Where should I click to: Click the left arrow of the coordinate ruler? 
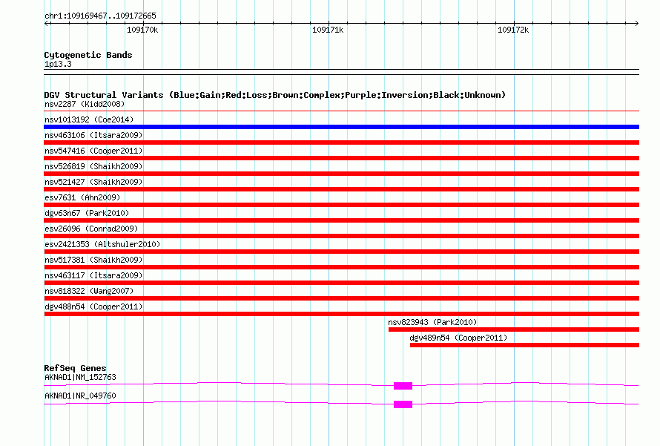coord(47,23)
